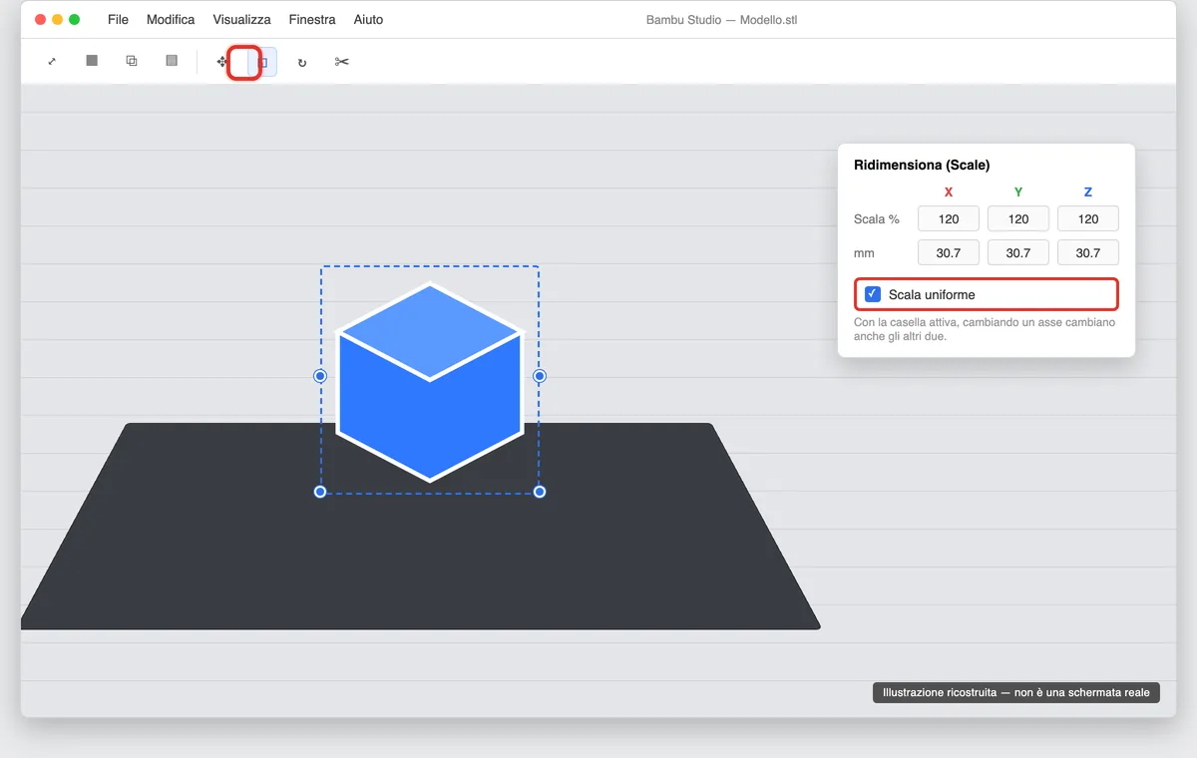
Task: Open the Visualizza menu
Action: point(241,19)
